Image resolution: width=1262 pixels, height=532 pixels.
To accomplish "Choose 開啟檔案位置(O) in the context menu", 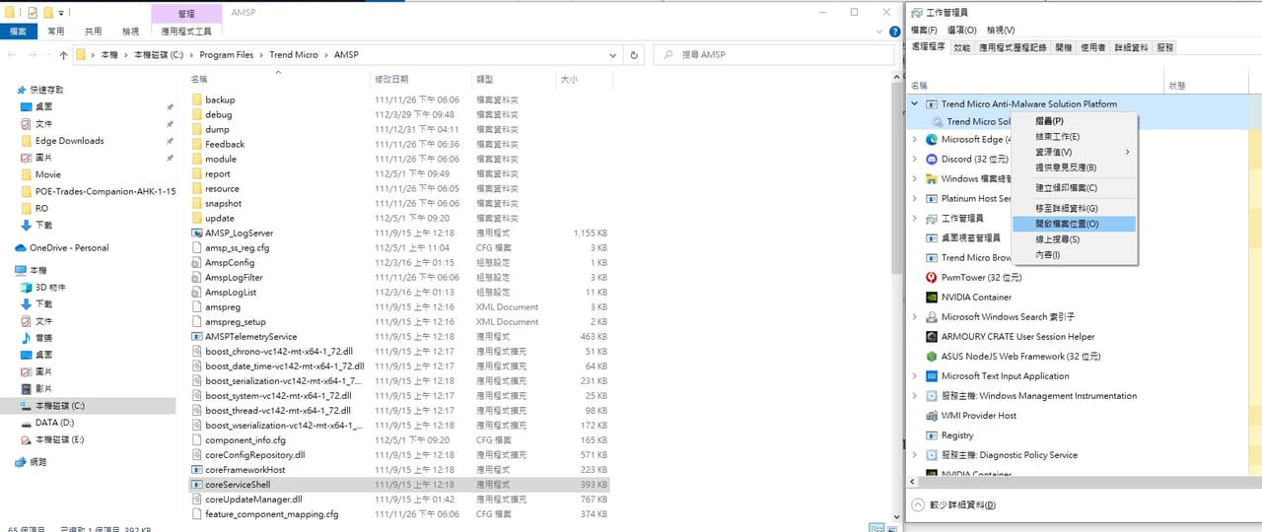I will click(x=1075, y=224).
